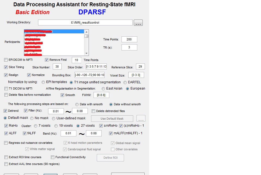Select DARTEL normalization option

(125, 82)
